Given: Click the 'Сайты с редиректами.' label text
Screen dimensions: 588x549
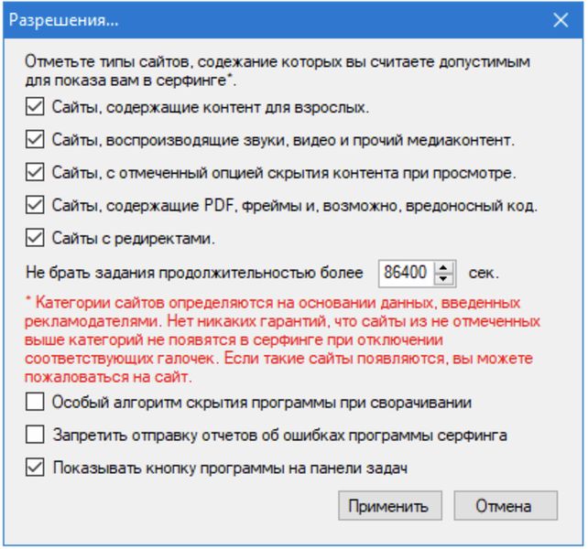Looking at the screenshot, I should click(x=133, y=239).
